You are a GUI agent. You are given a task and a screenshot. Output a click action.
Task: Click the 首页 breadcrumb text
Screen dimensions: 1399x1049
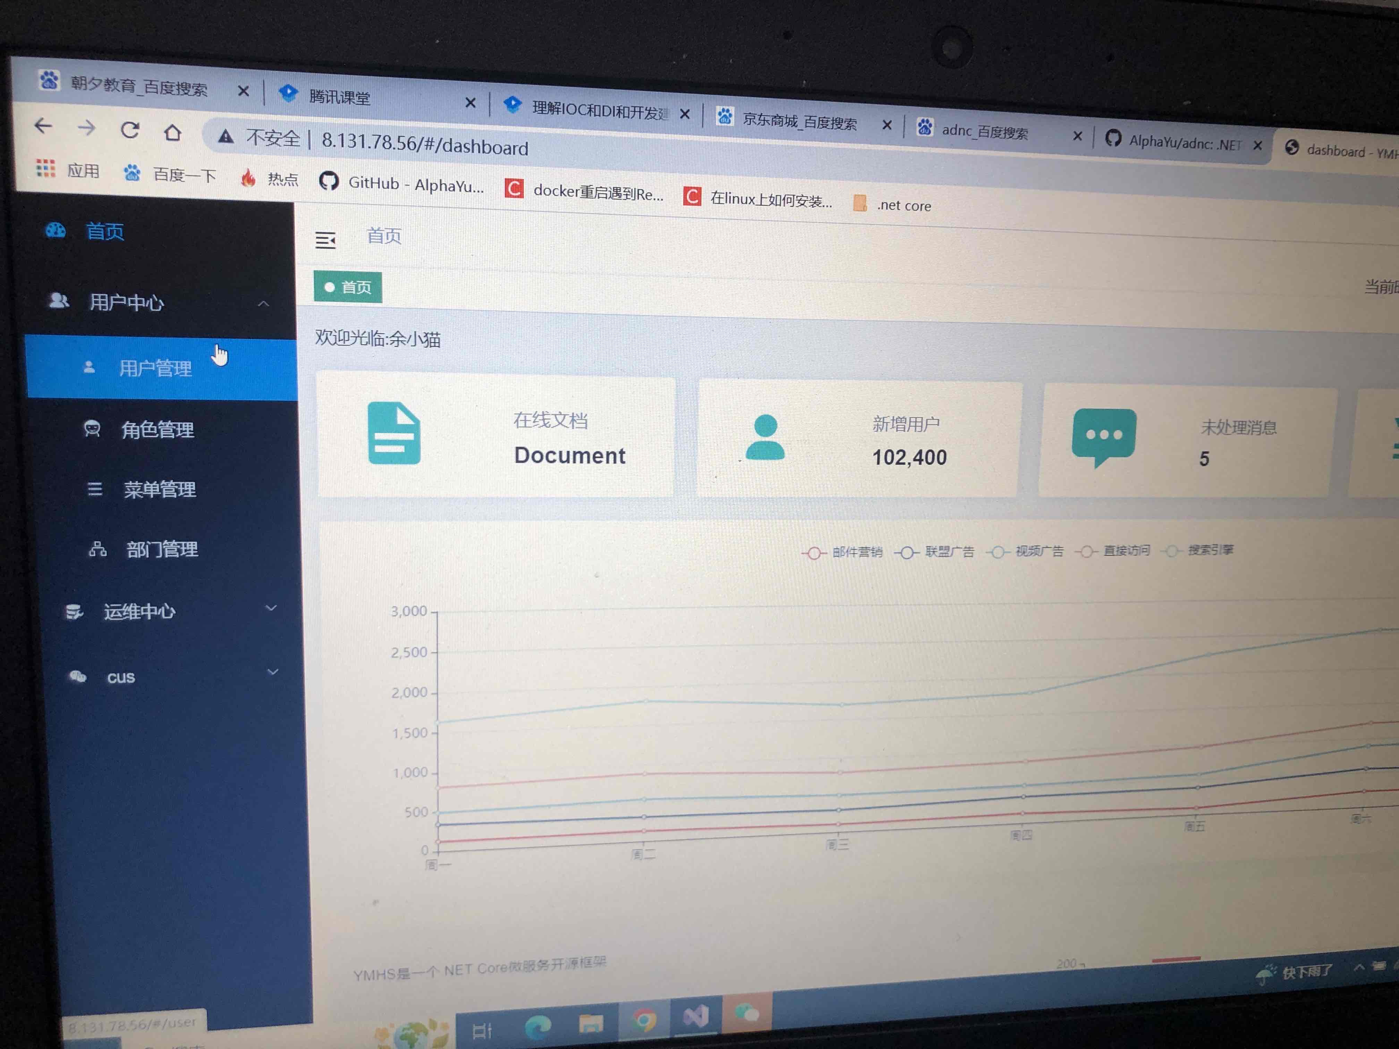tap(384, 236)
